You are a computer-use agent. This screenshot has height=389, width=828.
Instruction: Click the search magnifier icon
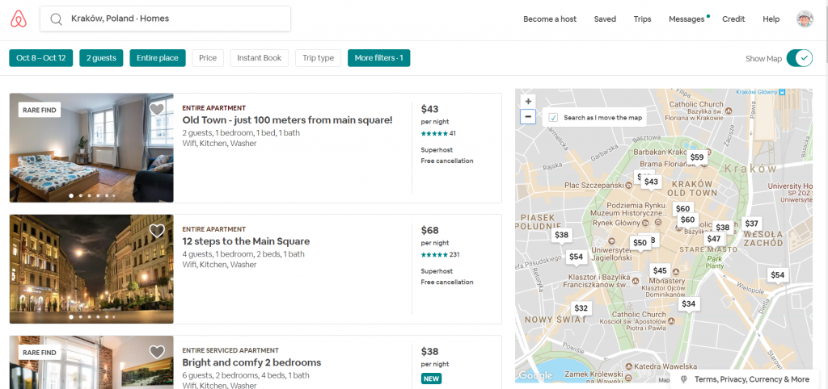point(57,19)
